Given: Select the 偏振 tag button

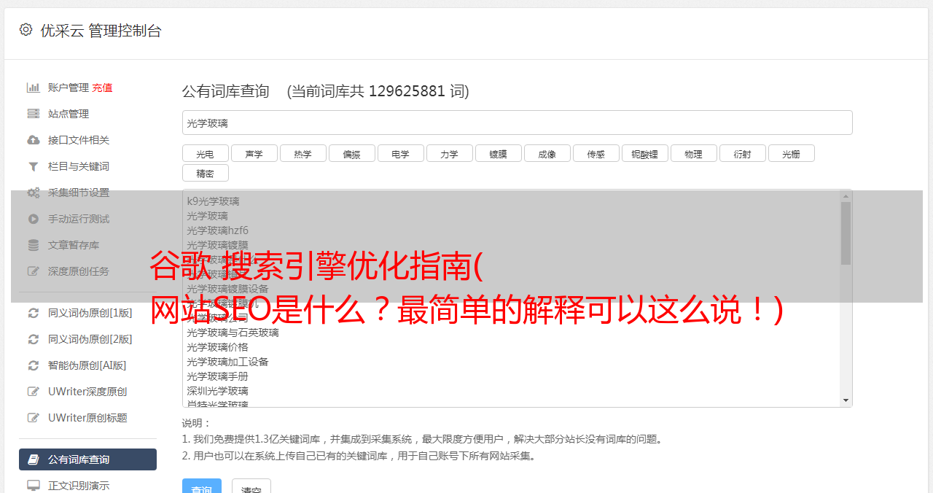Looking at the screenshot, I should pos(351,153).
